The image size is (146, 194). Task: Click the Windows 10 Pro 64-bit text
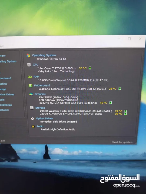(52, 59)
